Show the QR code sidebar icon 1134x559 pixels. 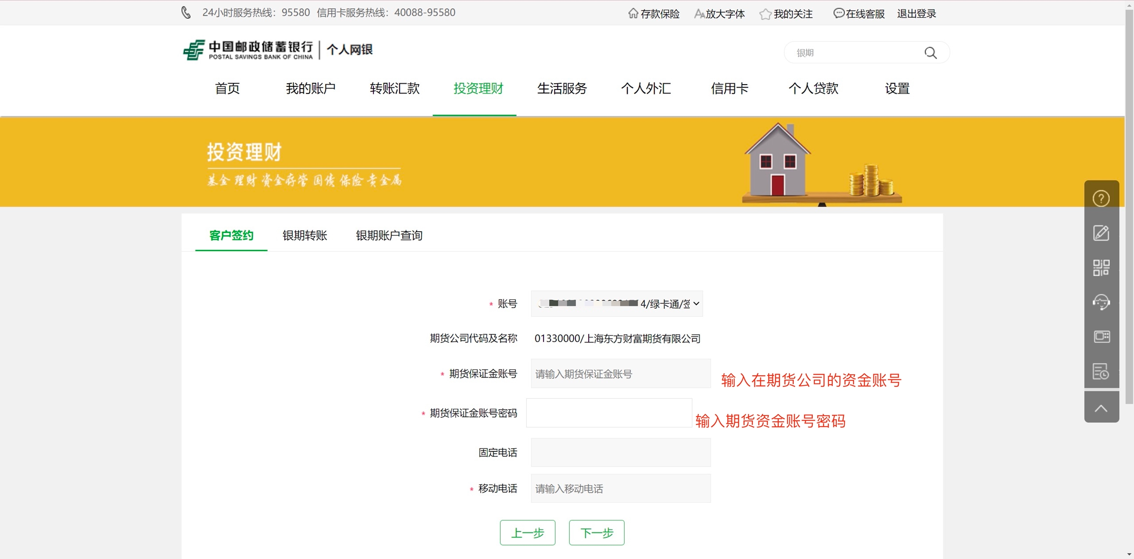click(1101, 268)
